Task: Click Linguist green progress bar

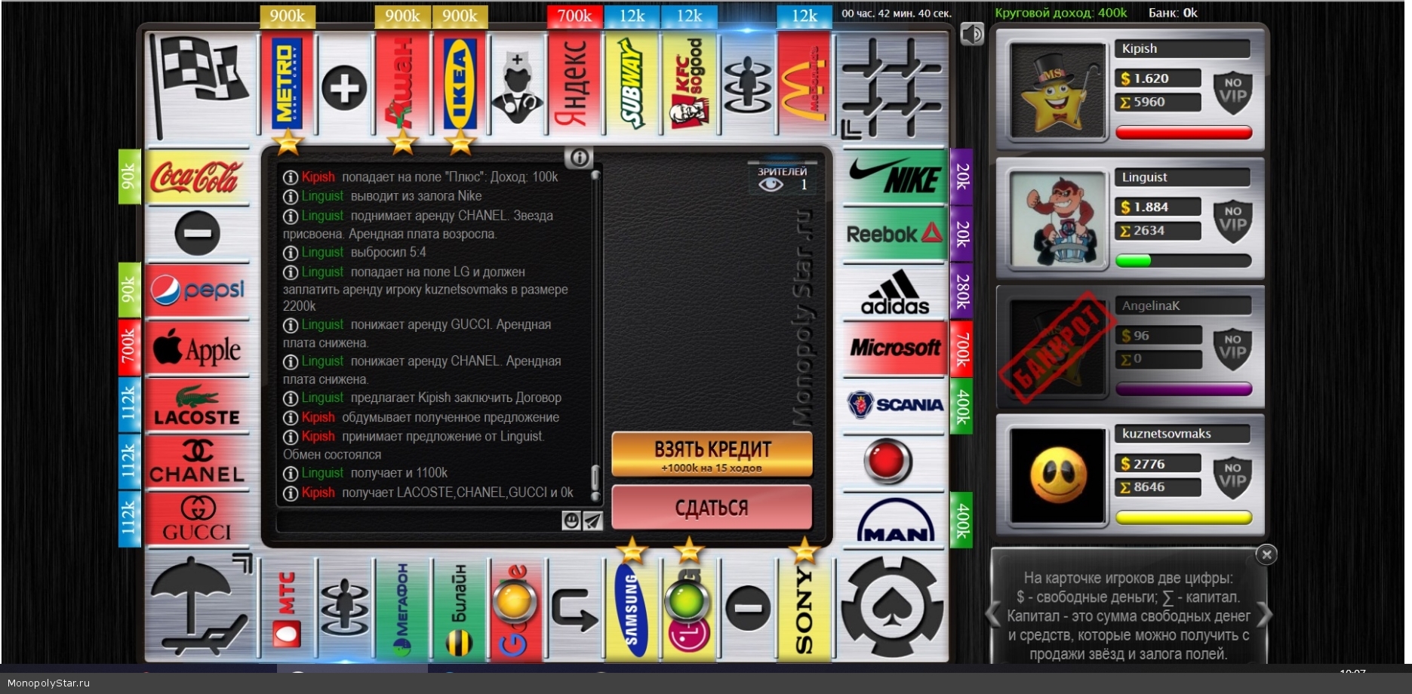Action: [x=1183, y=261]
